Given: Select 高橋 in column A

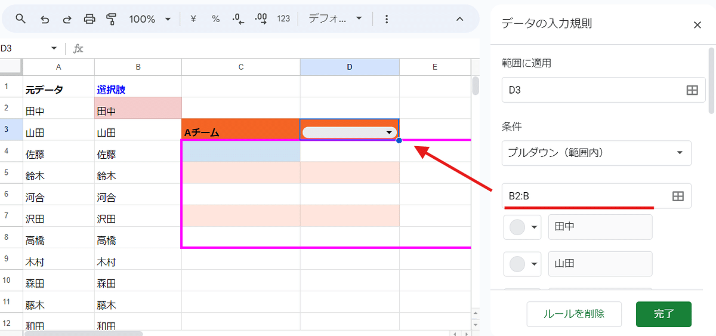Looking at the screenshot, I should pyautogui.click(x=58, y=238).
